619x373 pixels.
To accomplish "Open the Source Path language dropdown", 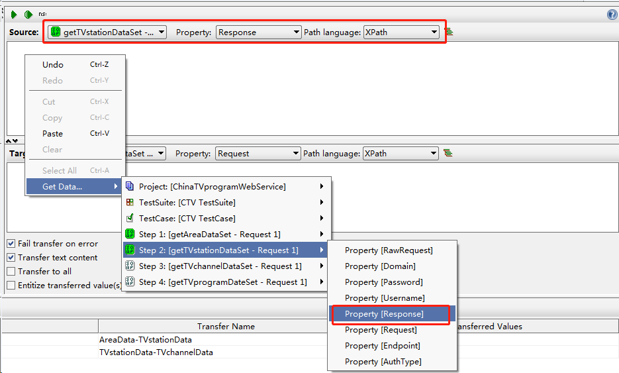I will [x=401, y=32].
